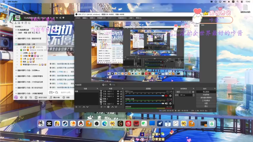Select the 场景 entry in scenes list
This screenshot has width=253, height=142.
point(86,91)
